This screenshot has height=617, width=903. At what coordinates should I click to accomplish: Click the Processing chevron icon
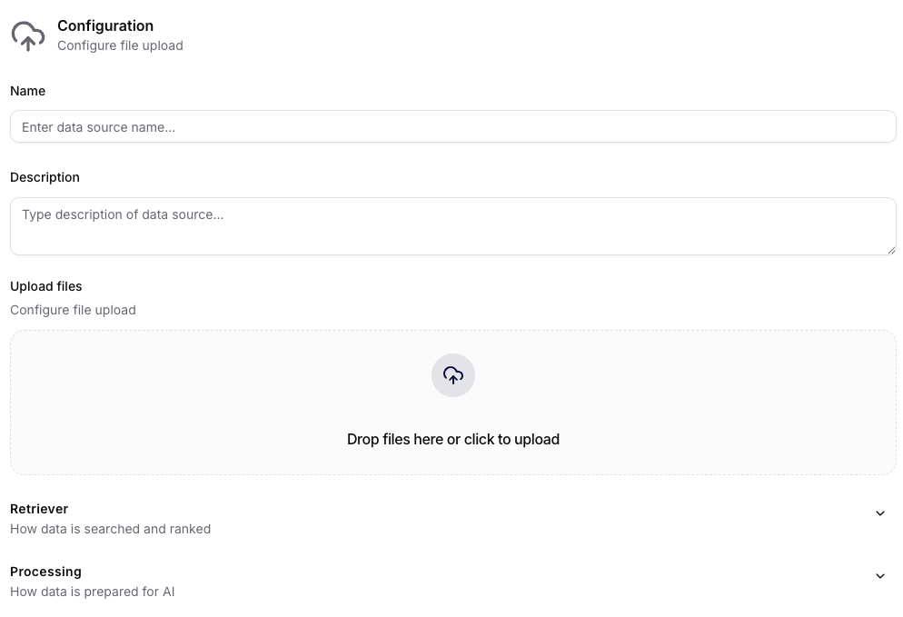click(879, 575)
